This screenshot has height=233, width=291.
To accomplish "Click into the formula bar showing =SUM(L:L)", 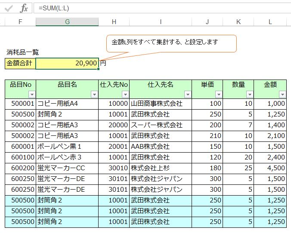I will pos(162,8).
